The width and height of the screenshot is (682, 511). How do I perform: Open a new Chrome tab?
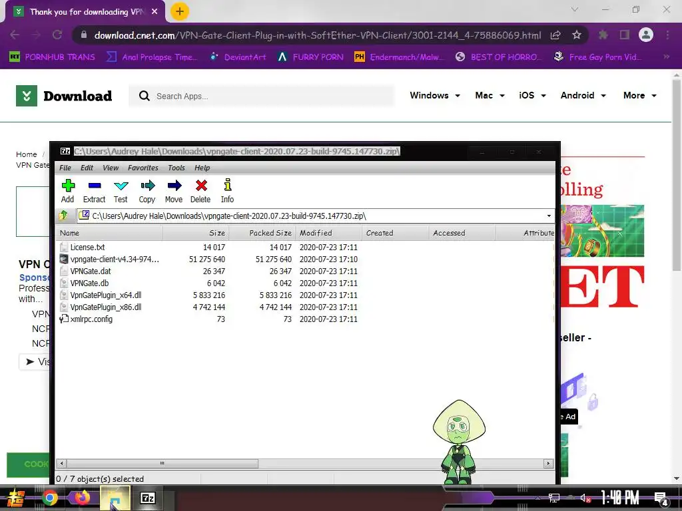[179, 11]
